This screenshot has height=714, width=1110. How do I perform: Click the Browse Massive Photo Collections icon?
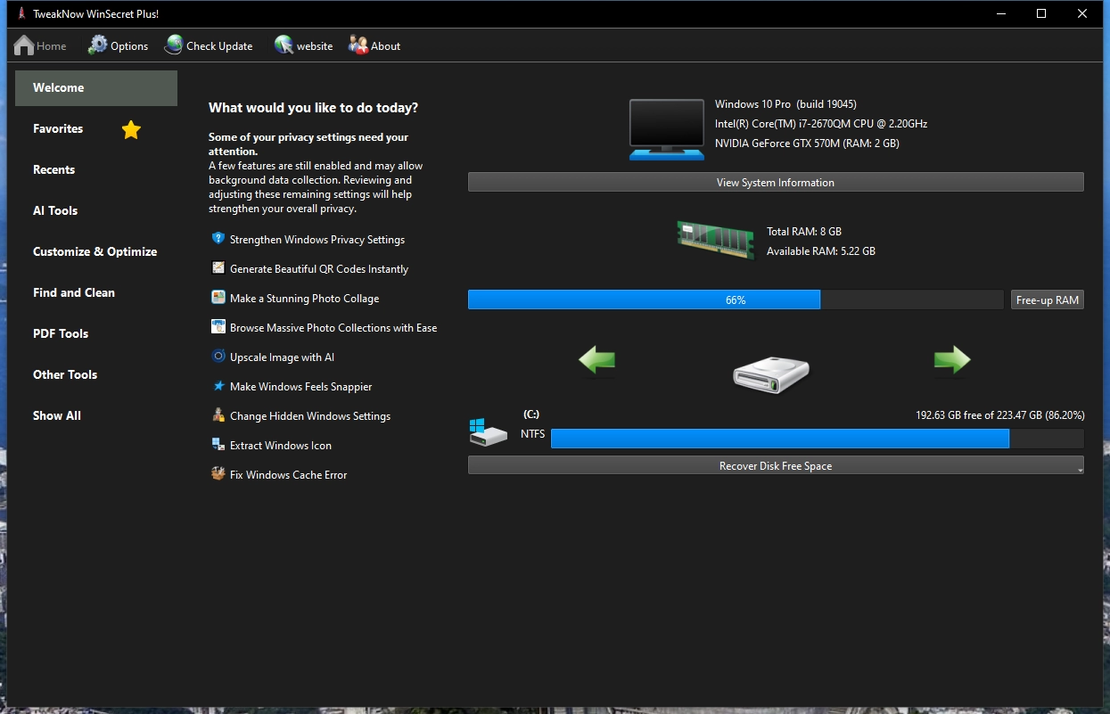click(218, 327)
